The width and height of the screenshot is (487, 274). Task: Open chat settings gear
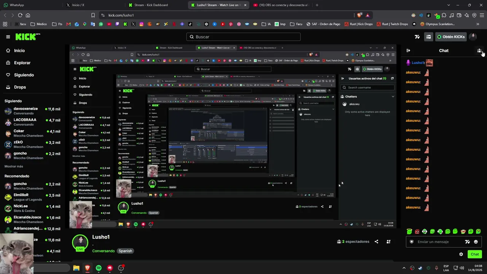click(x=461, y=254)
